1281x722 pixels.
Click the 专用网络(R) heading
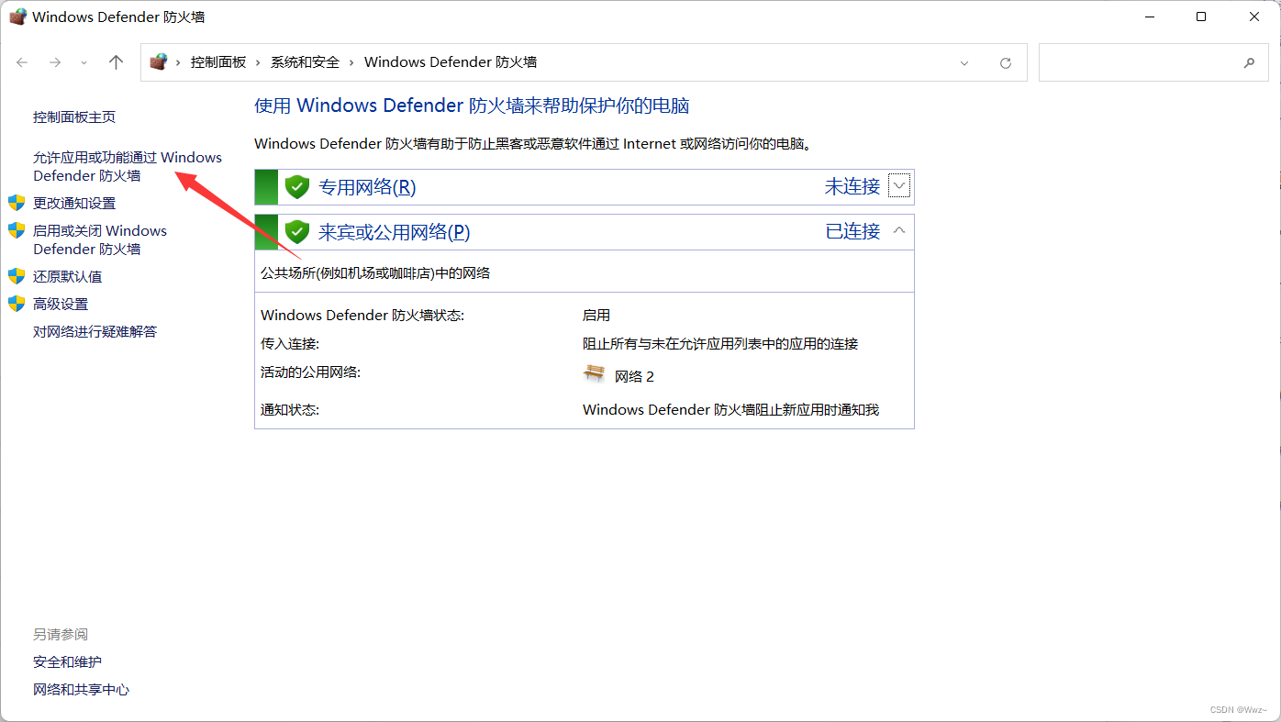(x=367, y=187)
